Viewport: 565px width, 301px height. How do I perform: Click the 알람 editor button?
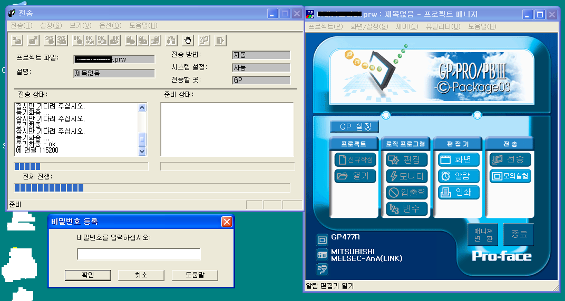point(459,176)
